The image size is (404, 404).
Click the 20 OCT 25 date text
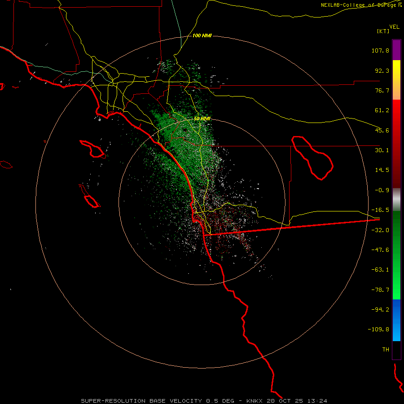tap(285, 401)
